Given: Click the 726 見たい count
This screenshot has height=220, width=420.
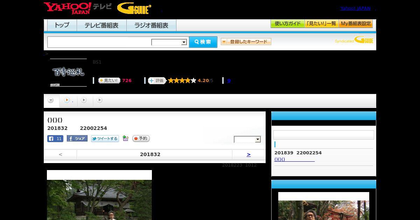Looking at the screenshot, I should click(127, 81).
